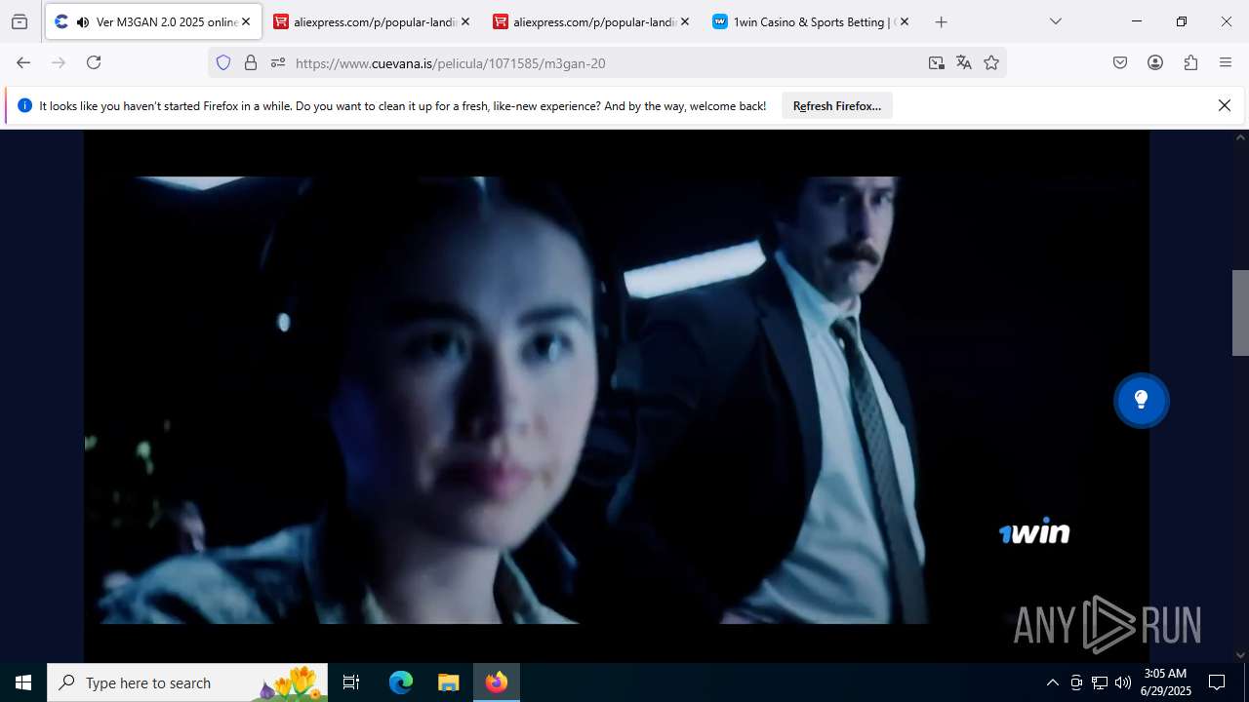Mute audio on the M3GAN tab
The height and width of the screenshot is (702, 1249).
82,21
